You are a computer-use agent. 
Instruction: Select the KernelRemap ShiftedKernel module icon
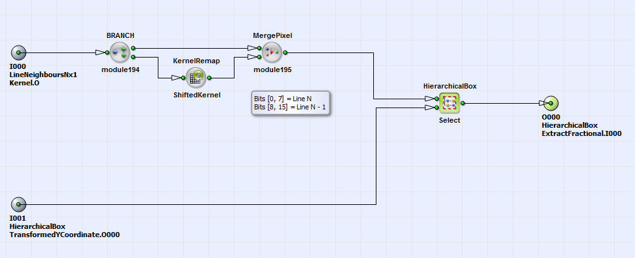coord(196,78)
